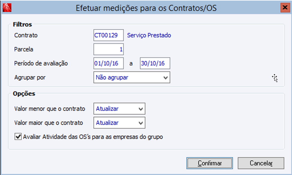Click the Contrato field label

point(26,35)
